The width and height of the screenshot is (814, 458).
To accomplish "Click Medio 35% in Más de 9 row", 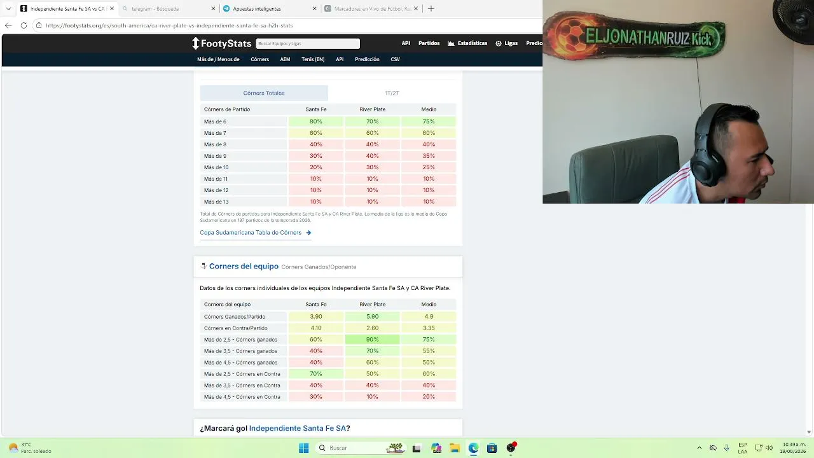I will coord(429,156).
